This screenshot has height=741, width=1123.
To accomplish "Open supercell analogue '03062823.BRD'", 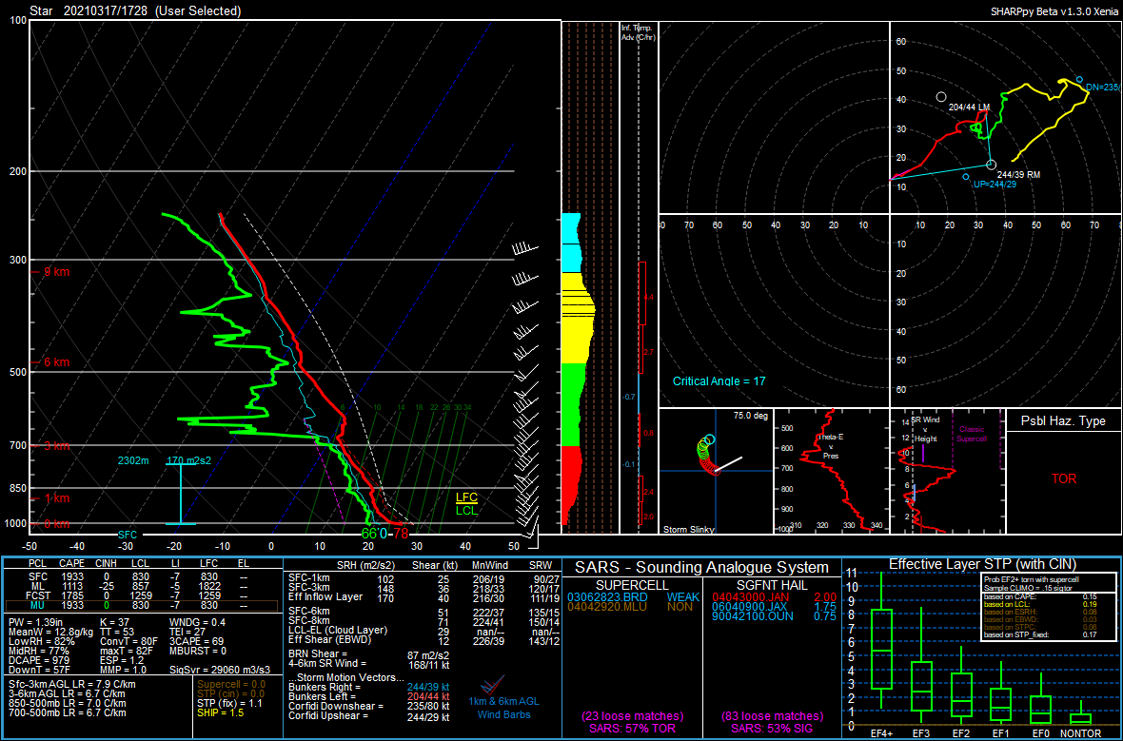I will 607,597.
